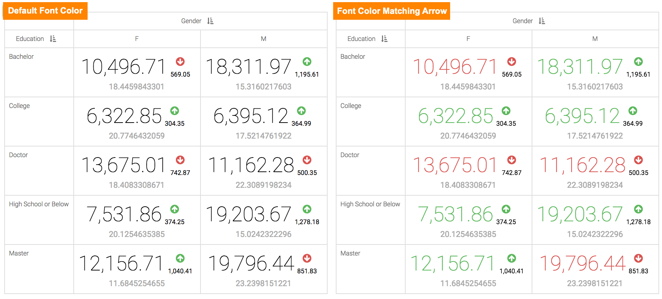
Task: Click up arrow beside black 7,531.86 value
Action: 174,209
